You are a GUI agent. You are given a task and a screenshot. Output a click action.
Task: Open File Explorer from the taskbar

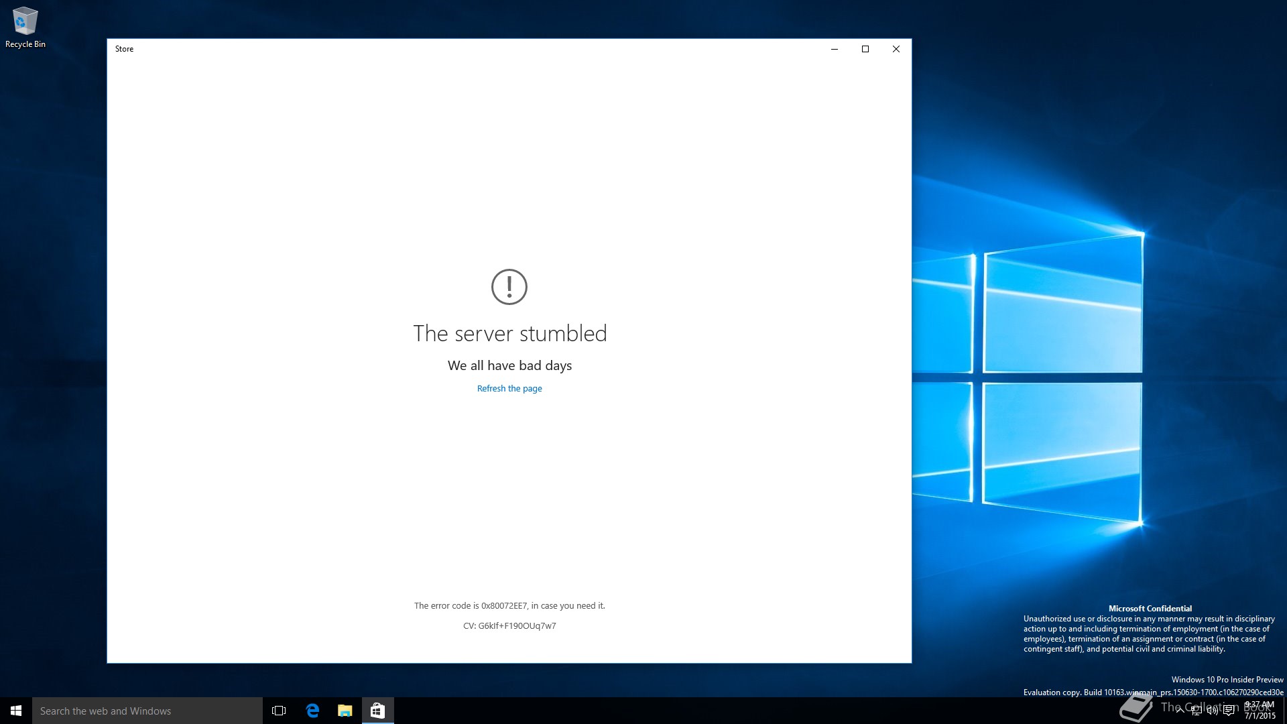(x=345, y=711)
